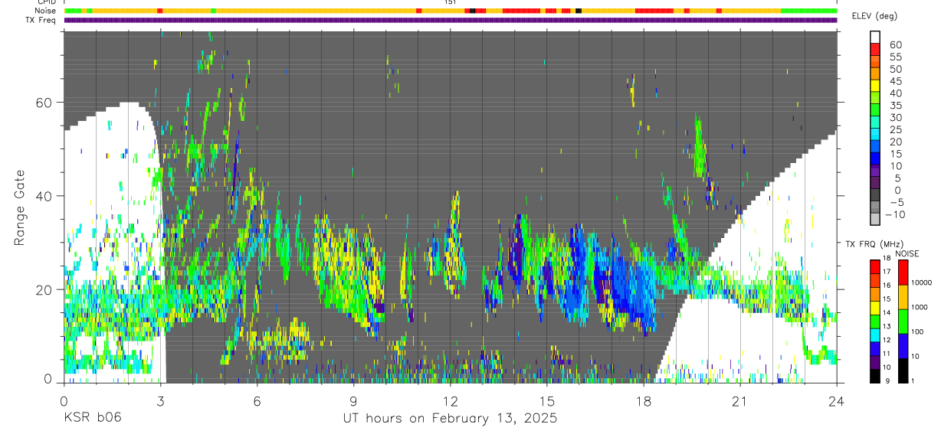
Task: Click the light gray -10 elevation swatch
Action: pos(874,218)
